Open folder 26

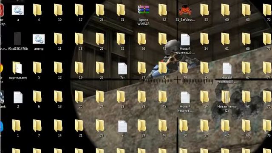pos(100,68)
